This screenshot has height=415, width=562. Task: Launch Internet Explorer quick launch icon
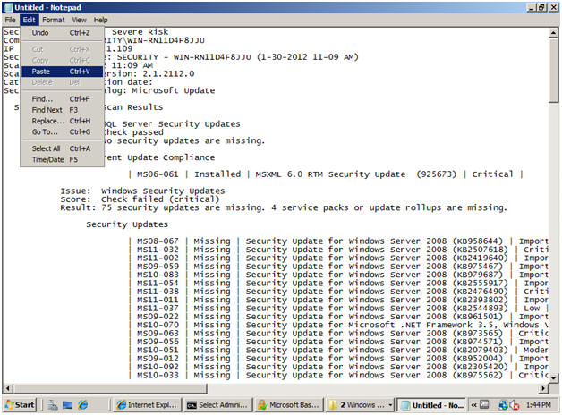83,405
